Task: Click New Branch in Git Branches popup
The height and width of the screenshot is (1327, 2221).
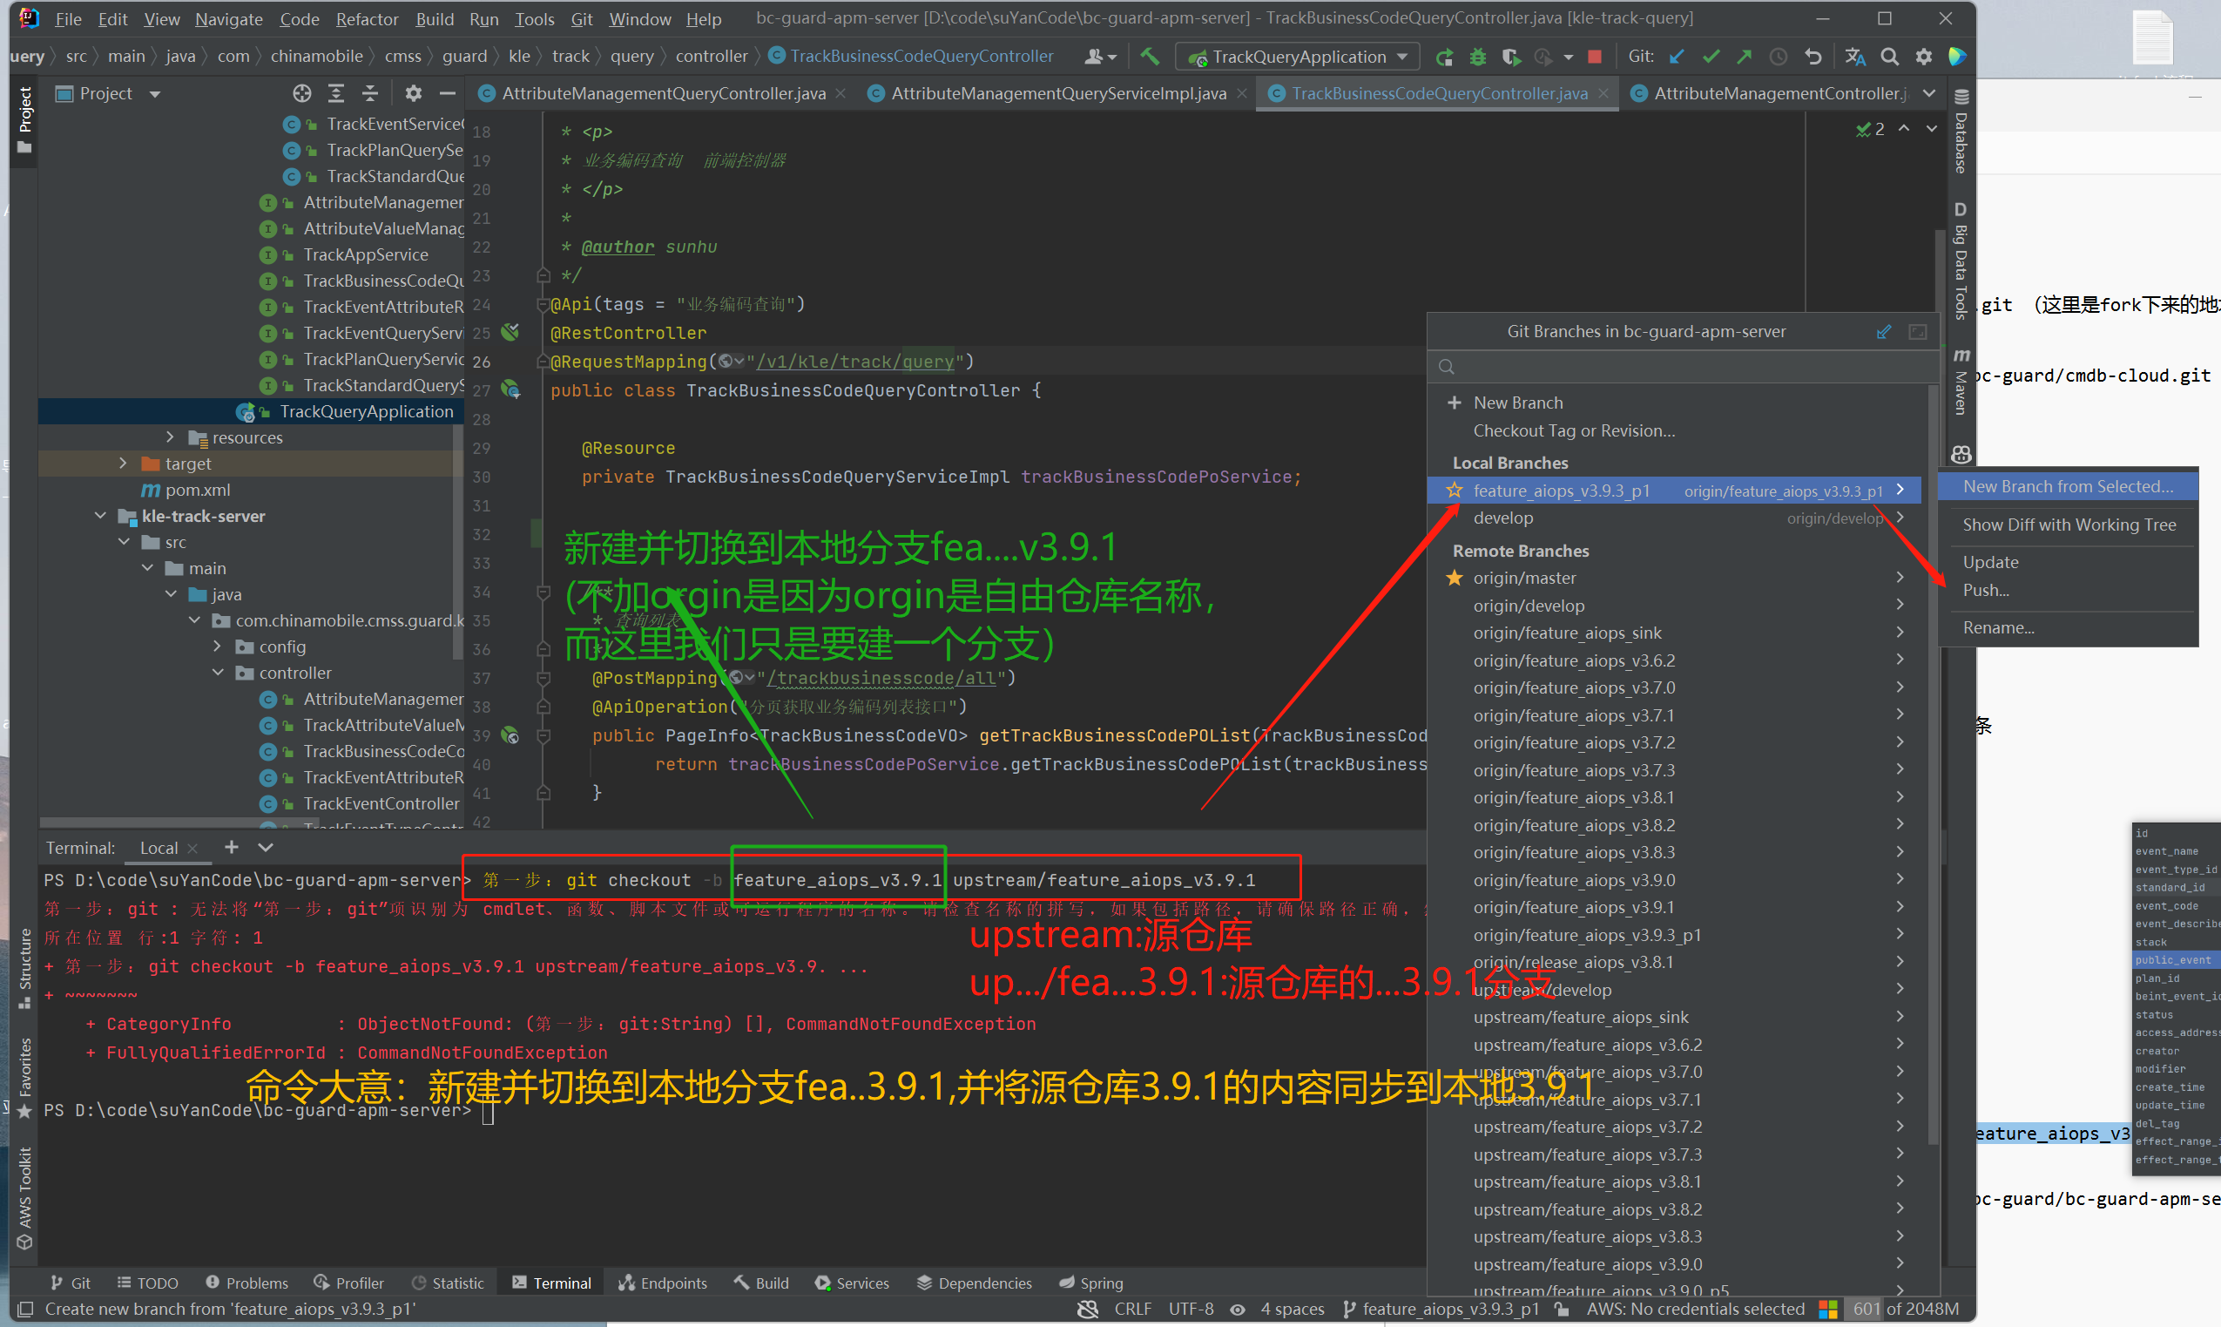Action: pos(1517,403)
